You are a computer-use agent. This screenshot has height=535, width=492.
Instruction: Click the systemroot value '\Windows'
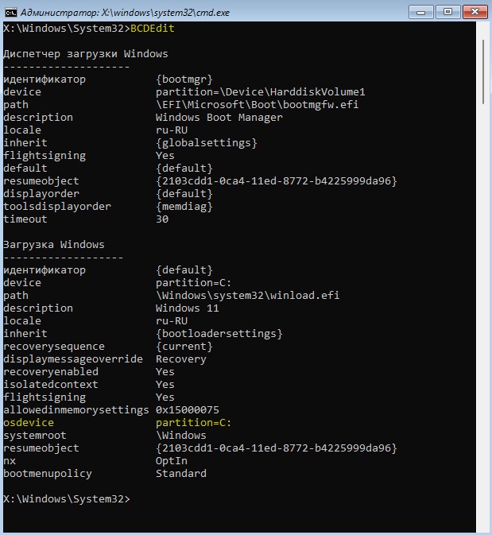[x=181, y=436]
